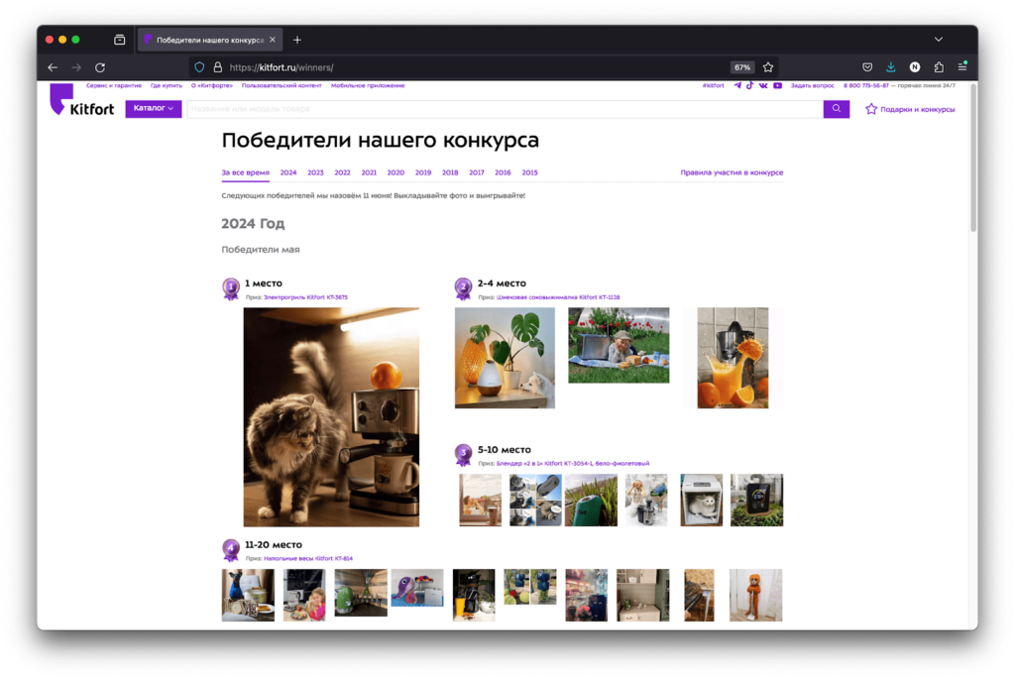Click the purple search magnifier button
The width and height of the screenshot is (1015, 679).
click(x=837, y=109)
